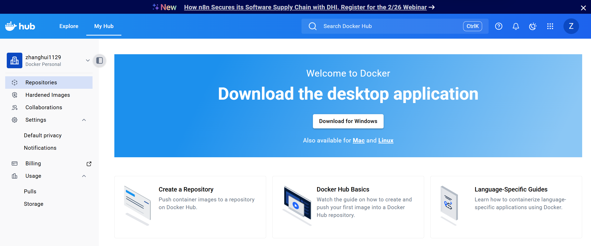Collapse the Usage section chevron
Viewport: 591px width, 246px height.
[x=84, y=176]
